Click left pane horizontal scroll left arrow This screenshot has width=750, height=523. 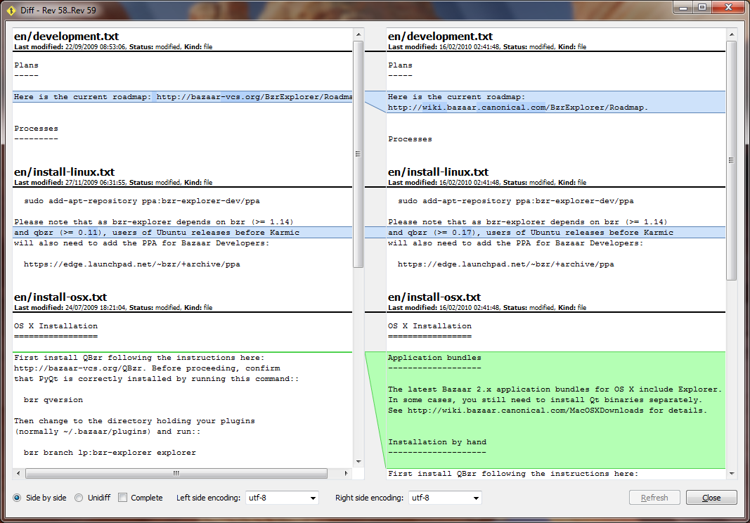18,473
